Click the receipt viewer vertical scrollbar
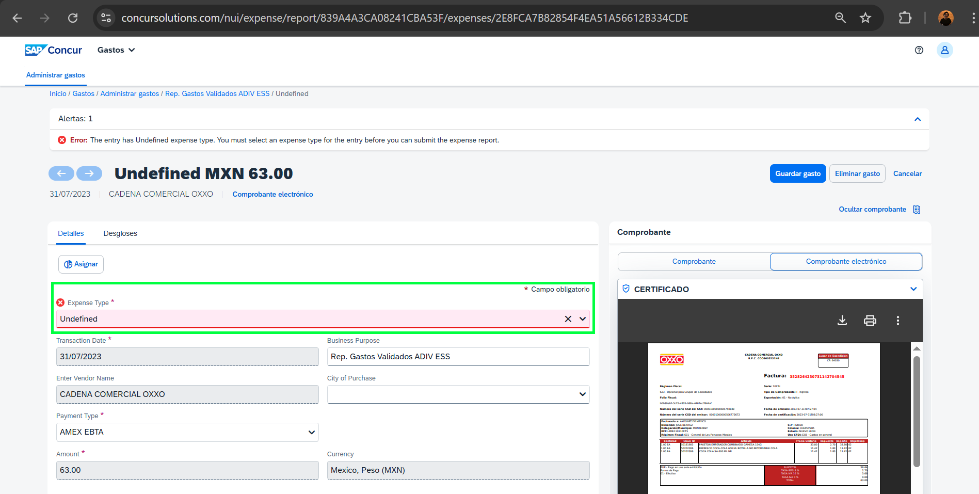The width and height of the screenshot is (979, 494). 917,411
